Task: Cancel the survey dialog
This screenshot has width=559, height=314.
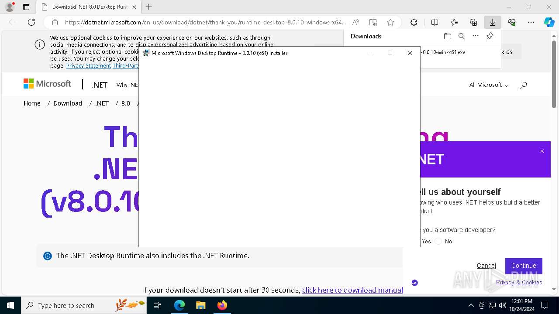Action: click(486, 266)
